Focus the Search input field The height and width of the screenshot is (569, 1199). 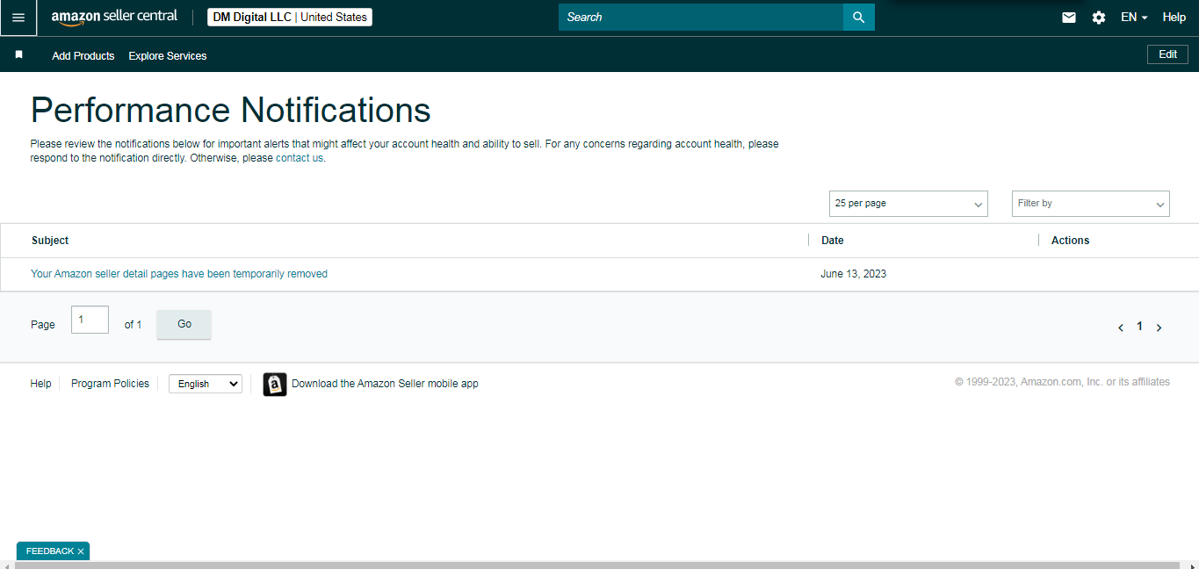click(x=701, y=18)
